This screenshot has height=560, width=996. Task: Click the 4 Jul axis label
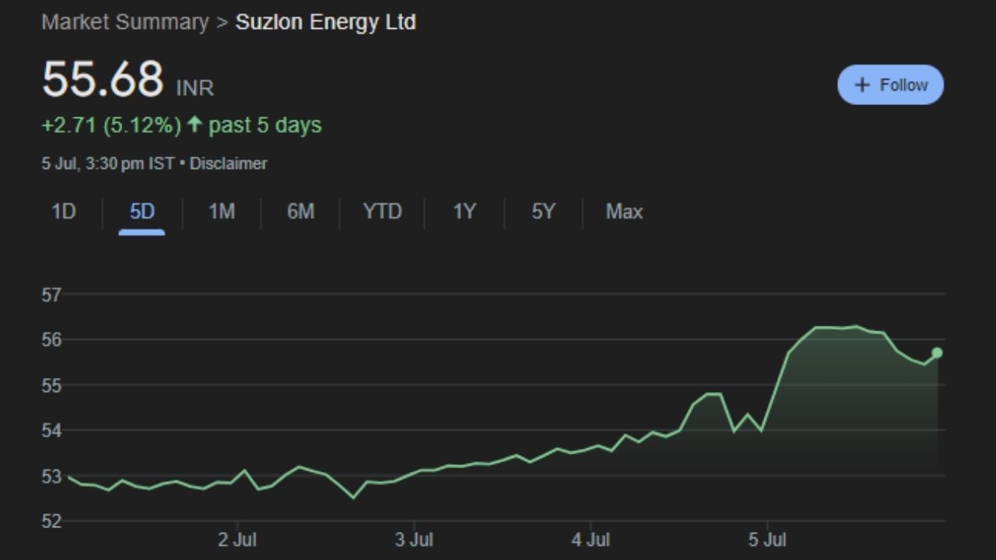591,540
